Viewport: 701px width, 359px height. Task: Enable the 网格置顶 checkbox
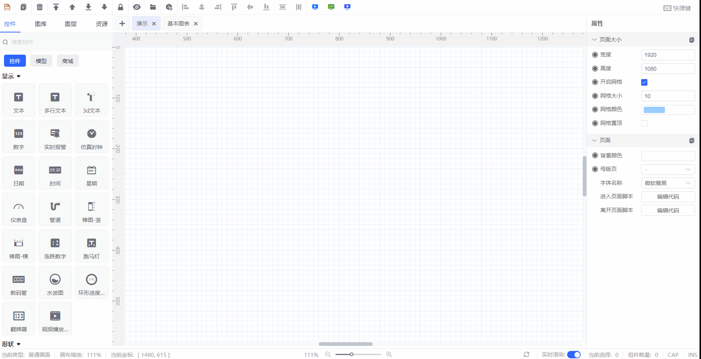(644, 124)
